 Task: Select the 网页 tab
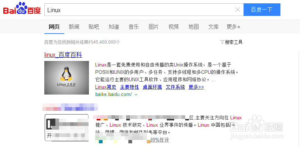(54, 27)
